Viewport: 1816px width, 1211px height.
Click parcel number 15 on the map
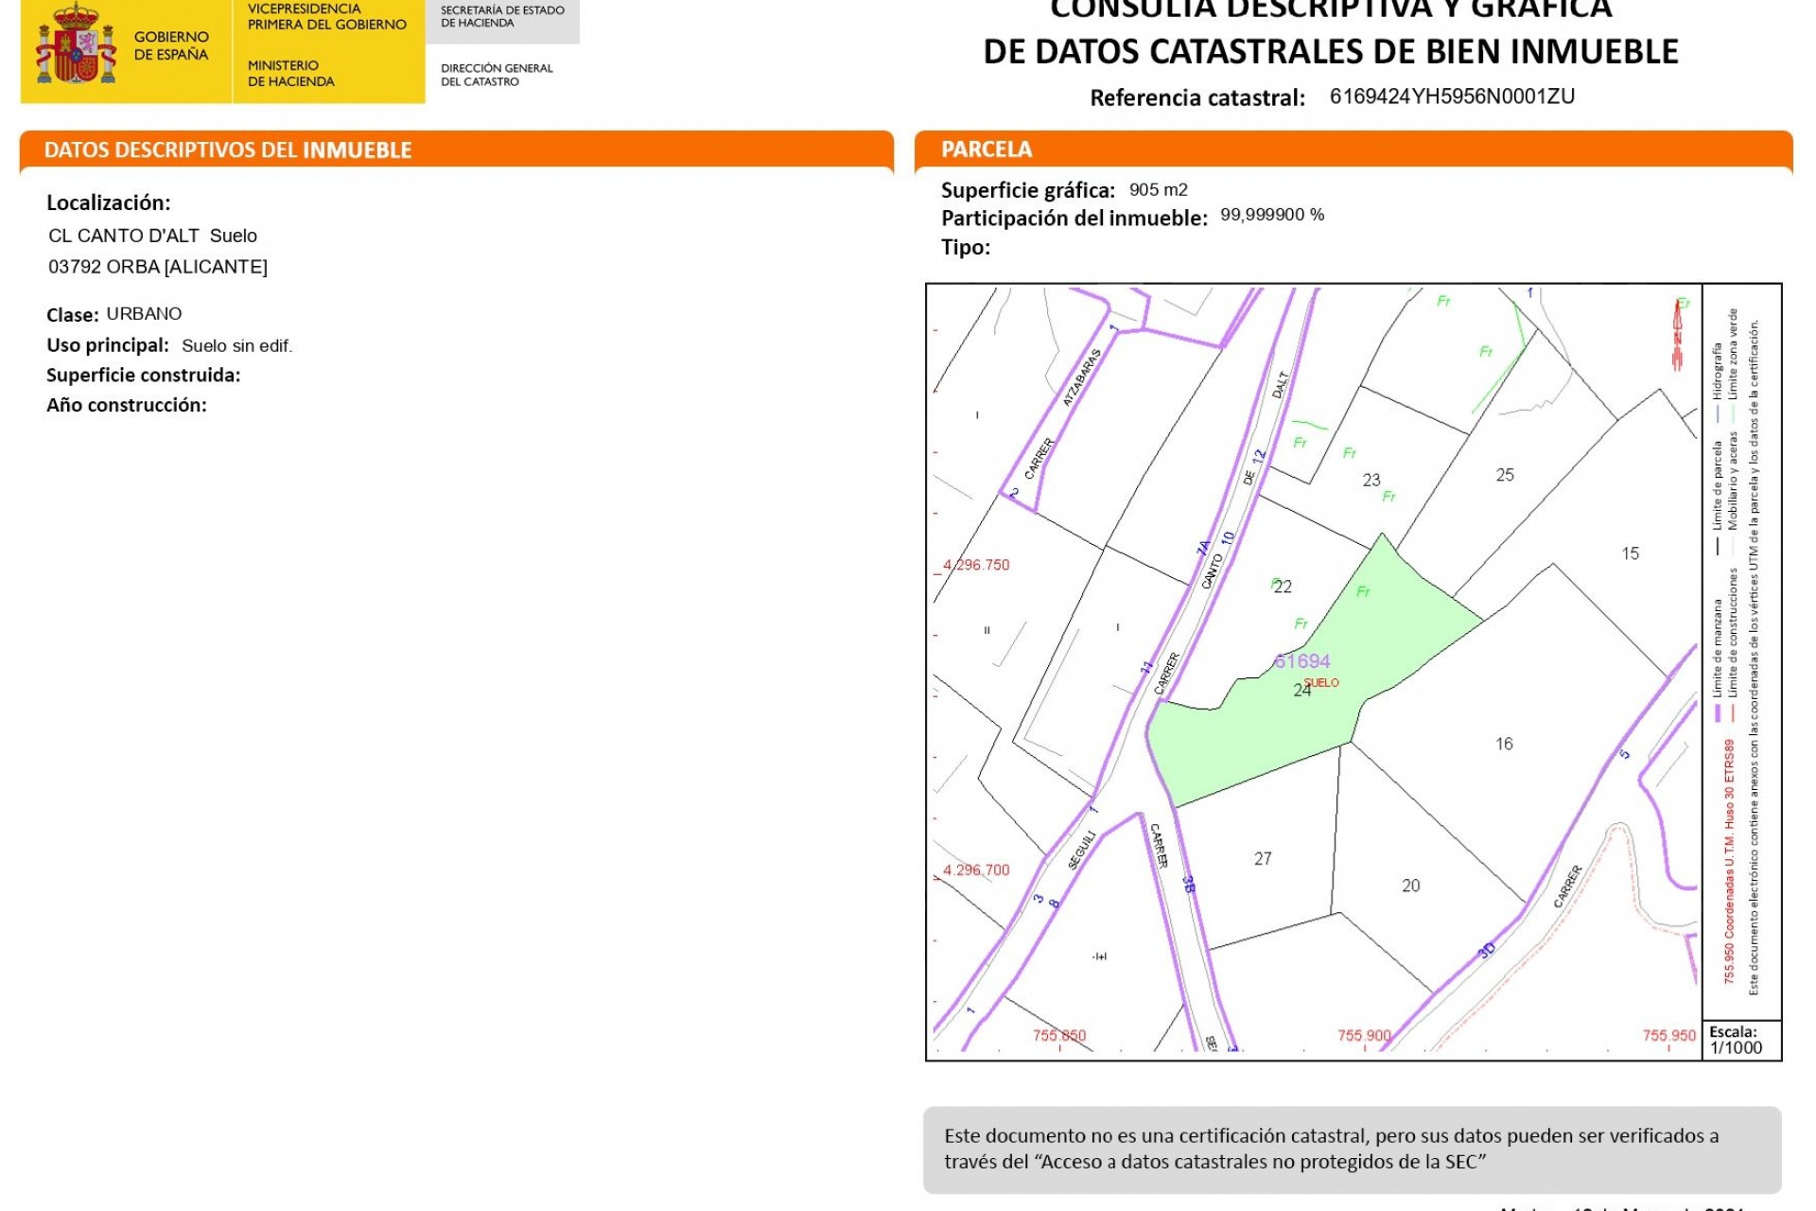click(x=1631, y=553)
